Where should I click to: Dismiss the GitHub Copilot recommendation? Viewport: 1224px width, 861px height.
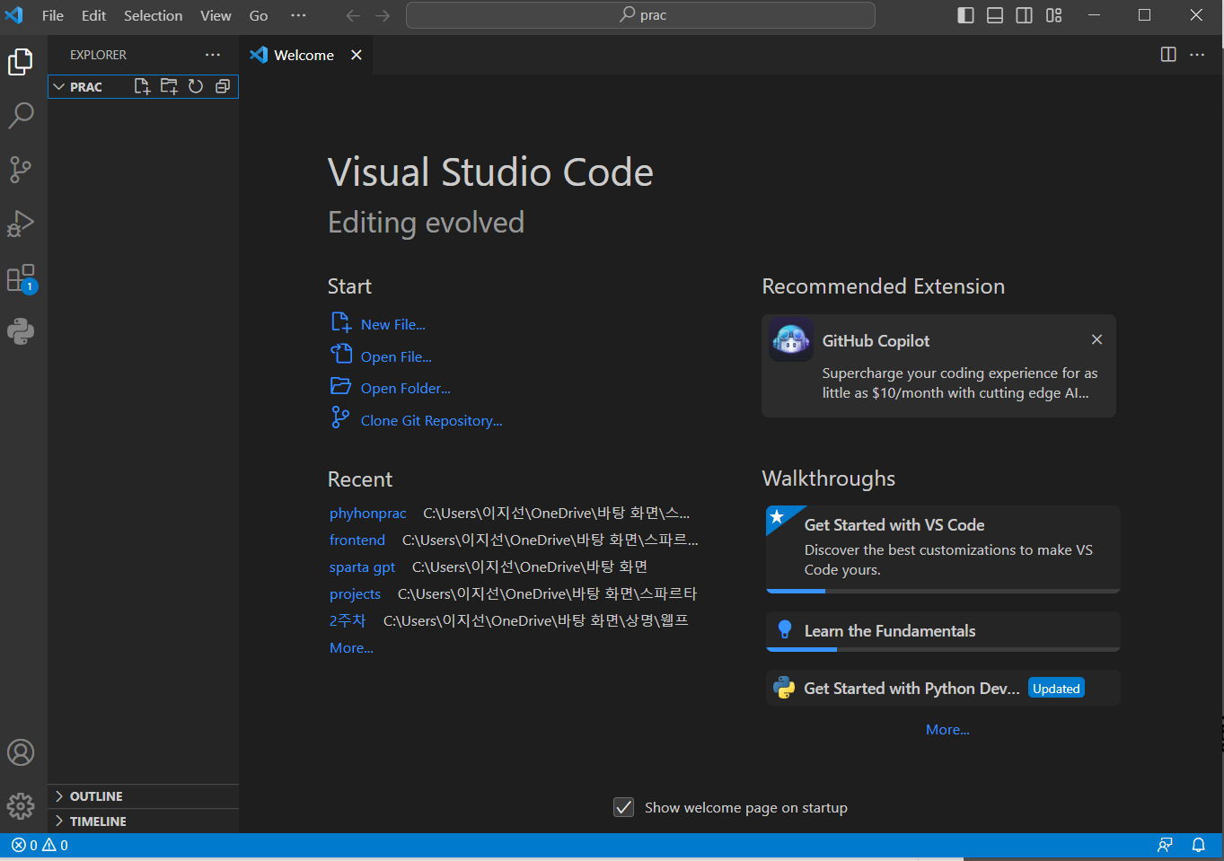pyautogui.click(x=1096, y=339)
